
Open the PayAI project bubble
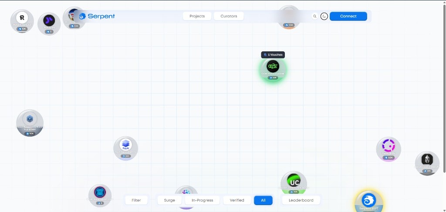126,148
